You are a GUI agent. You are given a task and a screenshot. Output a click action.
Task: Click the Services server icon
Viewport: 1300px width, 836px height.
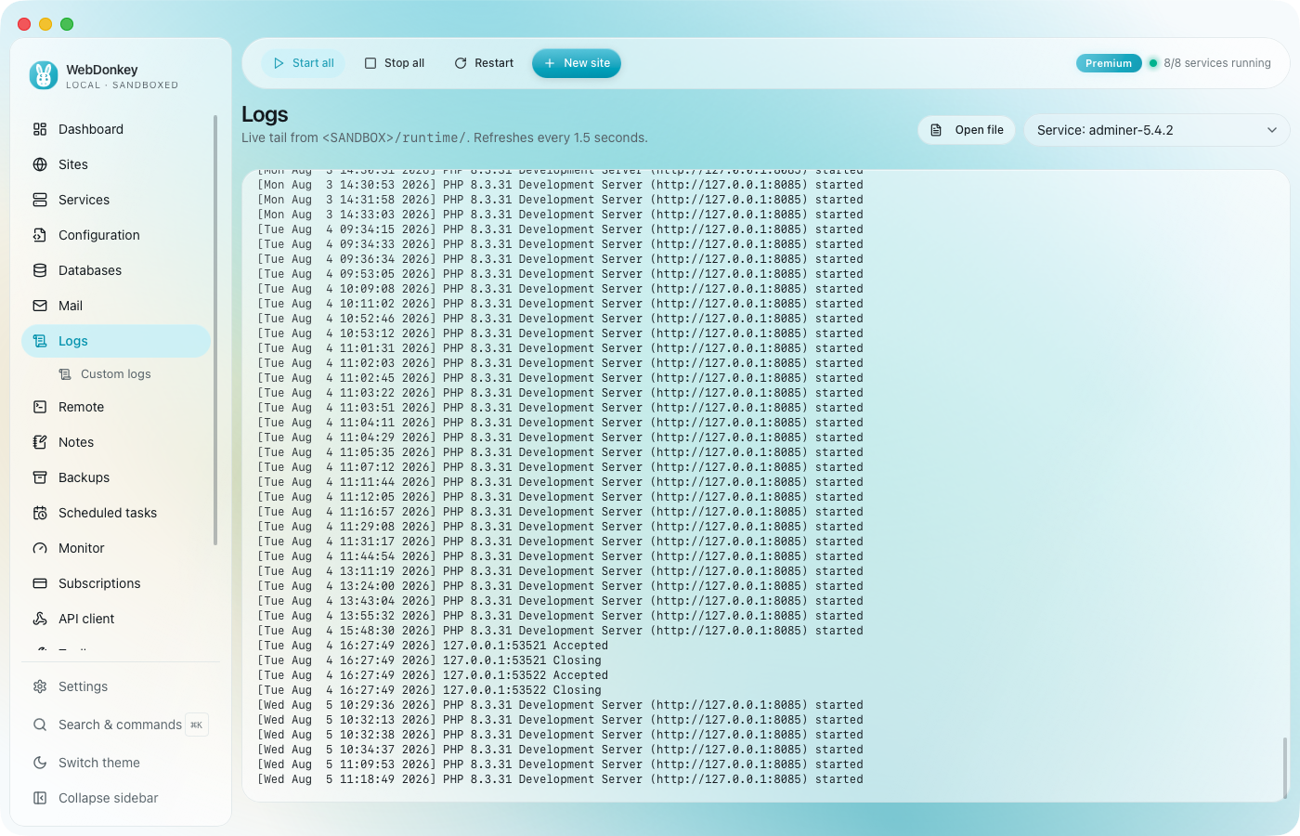[40, 200]
